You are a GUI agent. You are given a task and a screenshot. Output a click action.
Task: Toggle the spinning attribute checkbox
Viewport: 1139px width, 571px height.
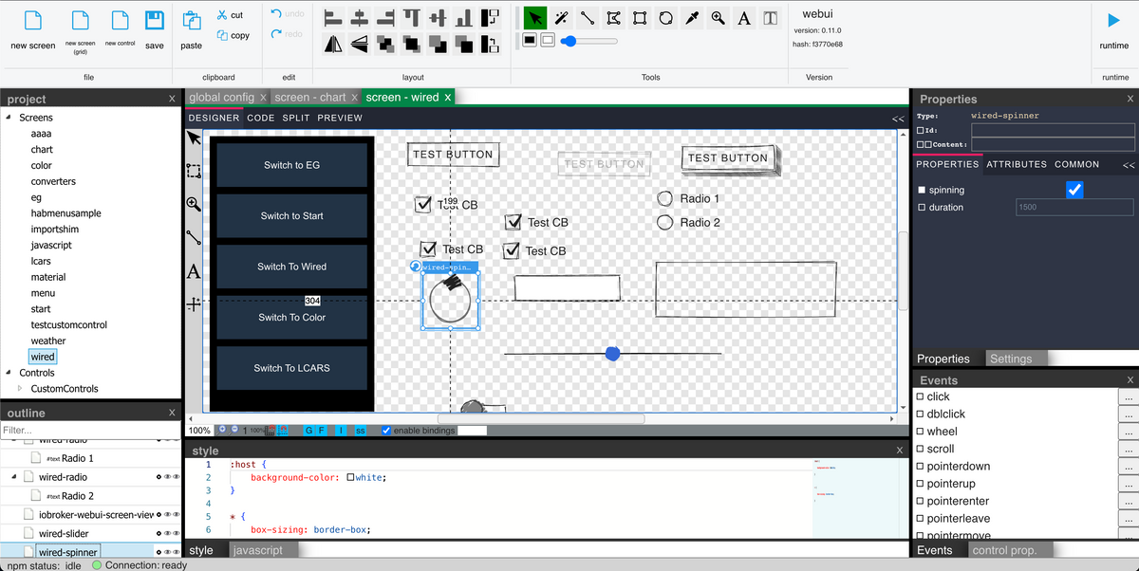(1074, 190)
